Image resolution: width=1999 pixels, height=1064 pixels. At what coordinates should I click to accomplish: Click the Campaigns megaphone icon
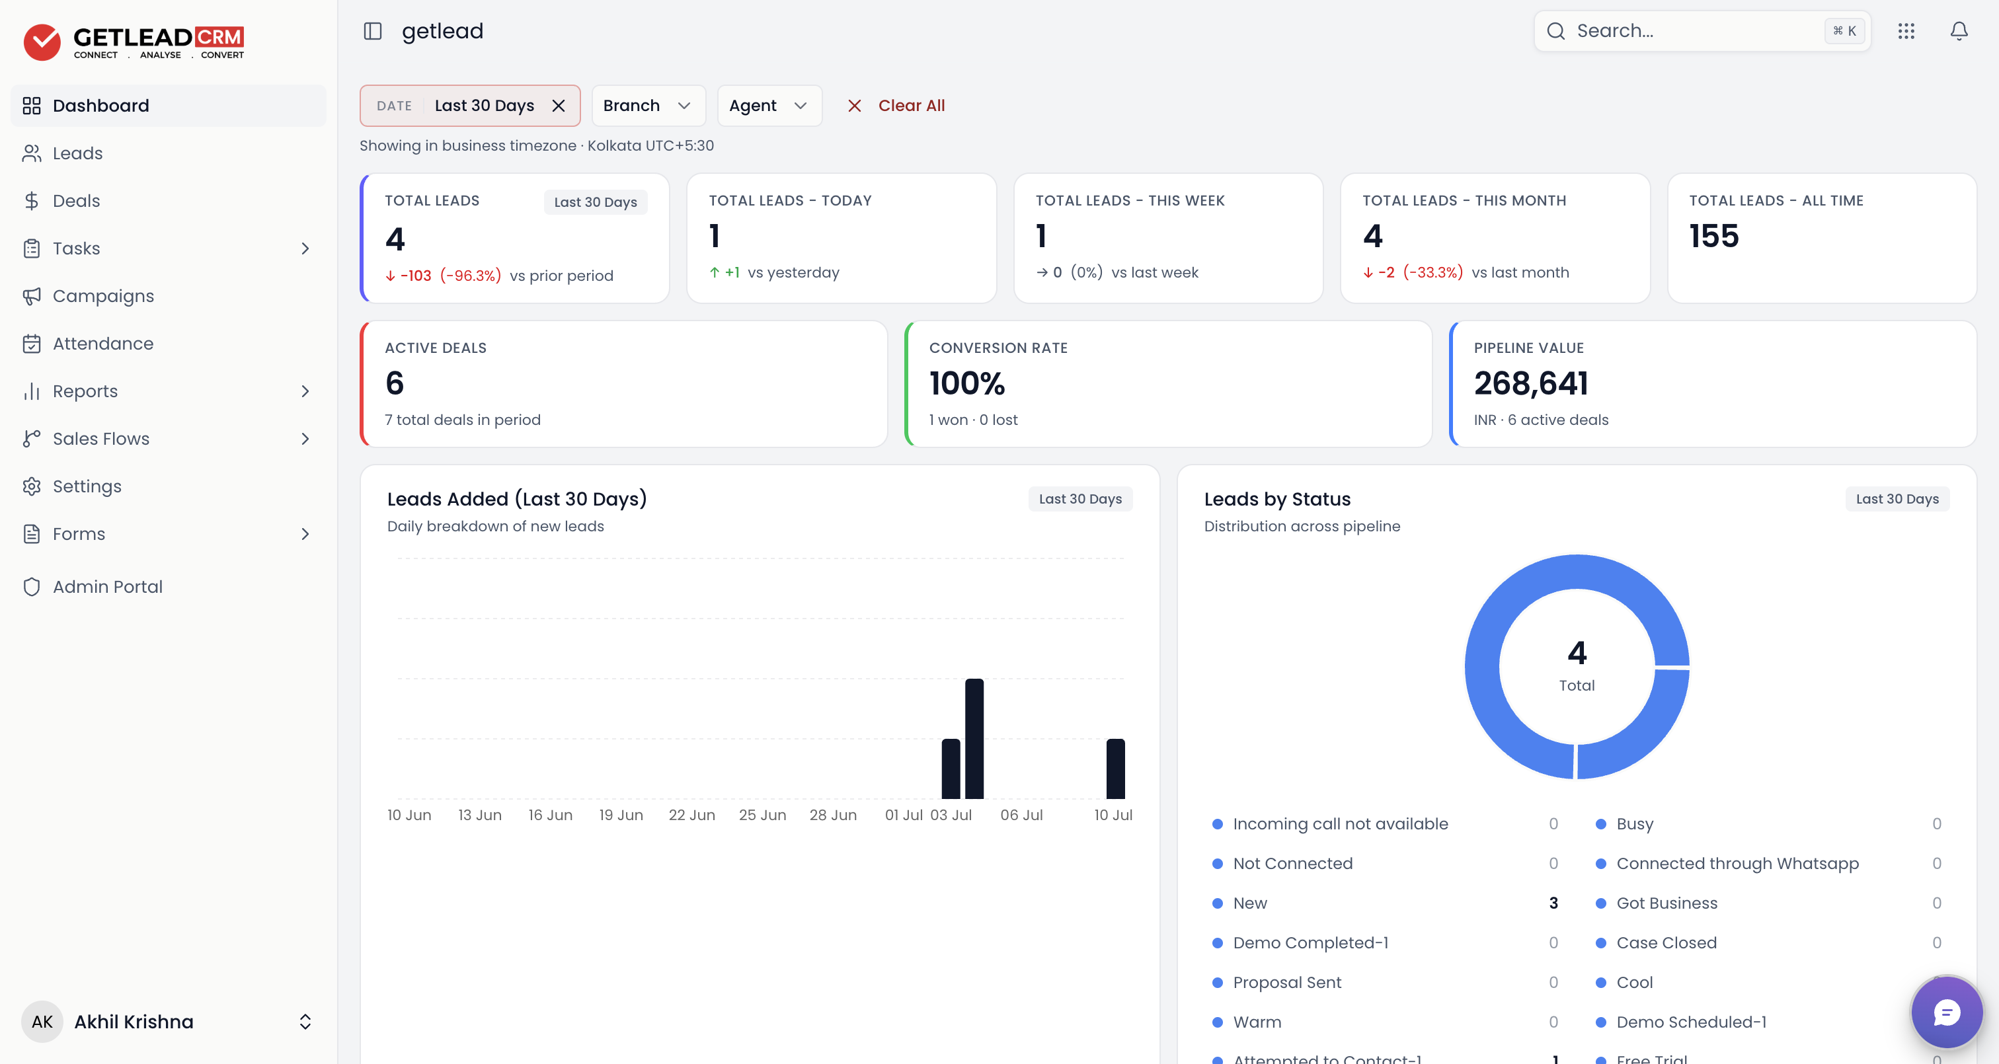tap(32, 295)
